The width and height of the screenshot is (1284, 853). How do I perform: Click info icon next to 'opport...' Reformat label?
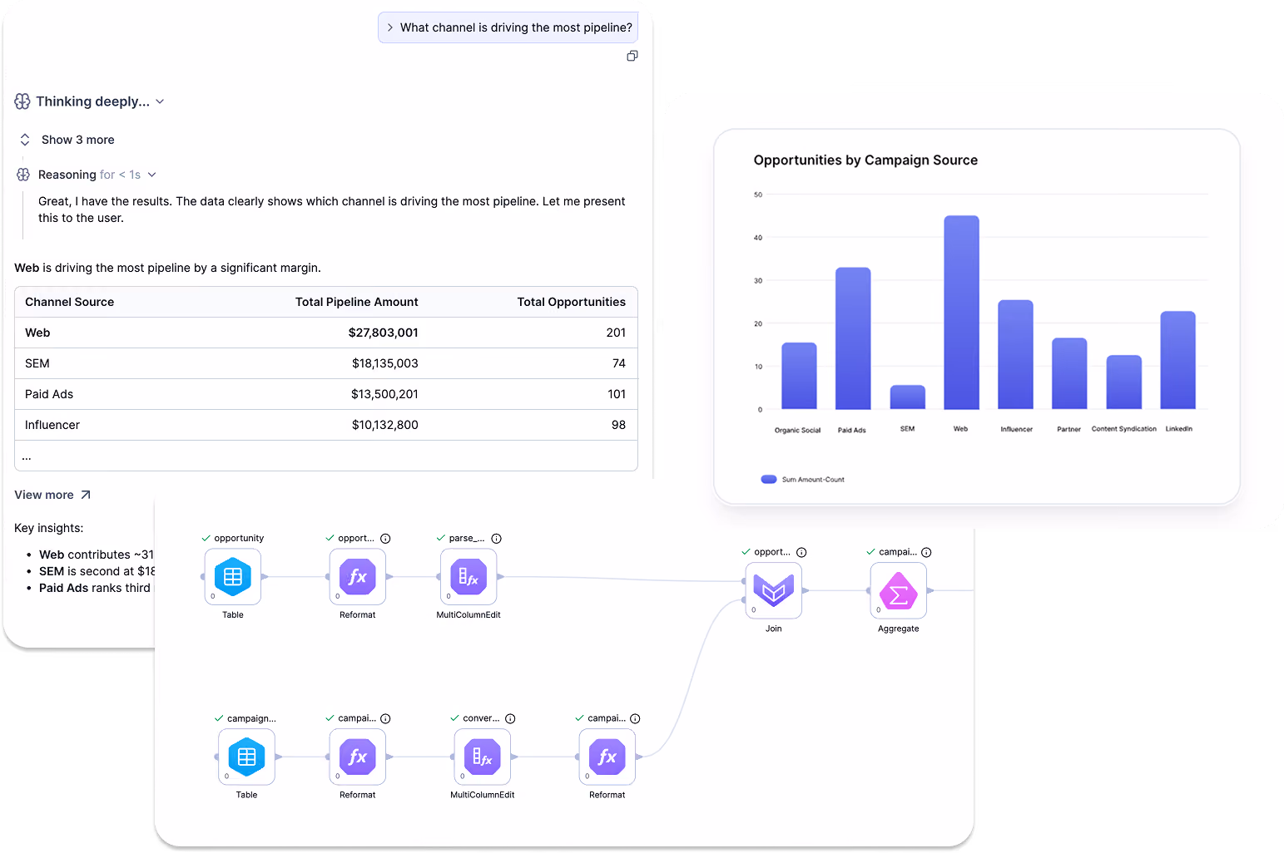385,539
